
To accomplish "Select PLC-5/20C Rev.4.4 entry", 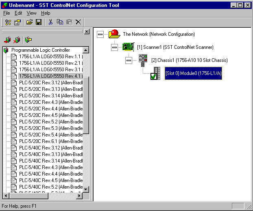I will 51,109.
